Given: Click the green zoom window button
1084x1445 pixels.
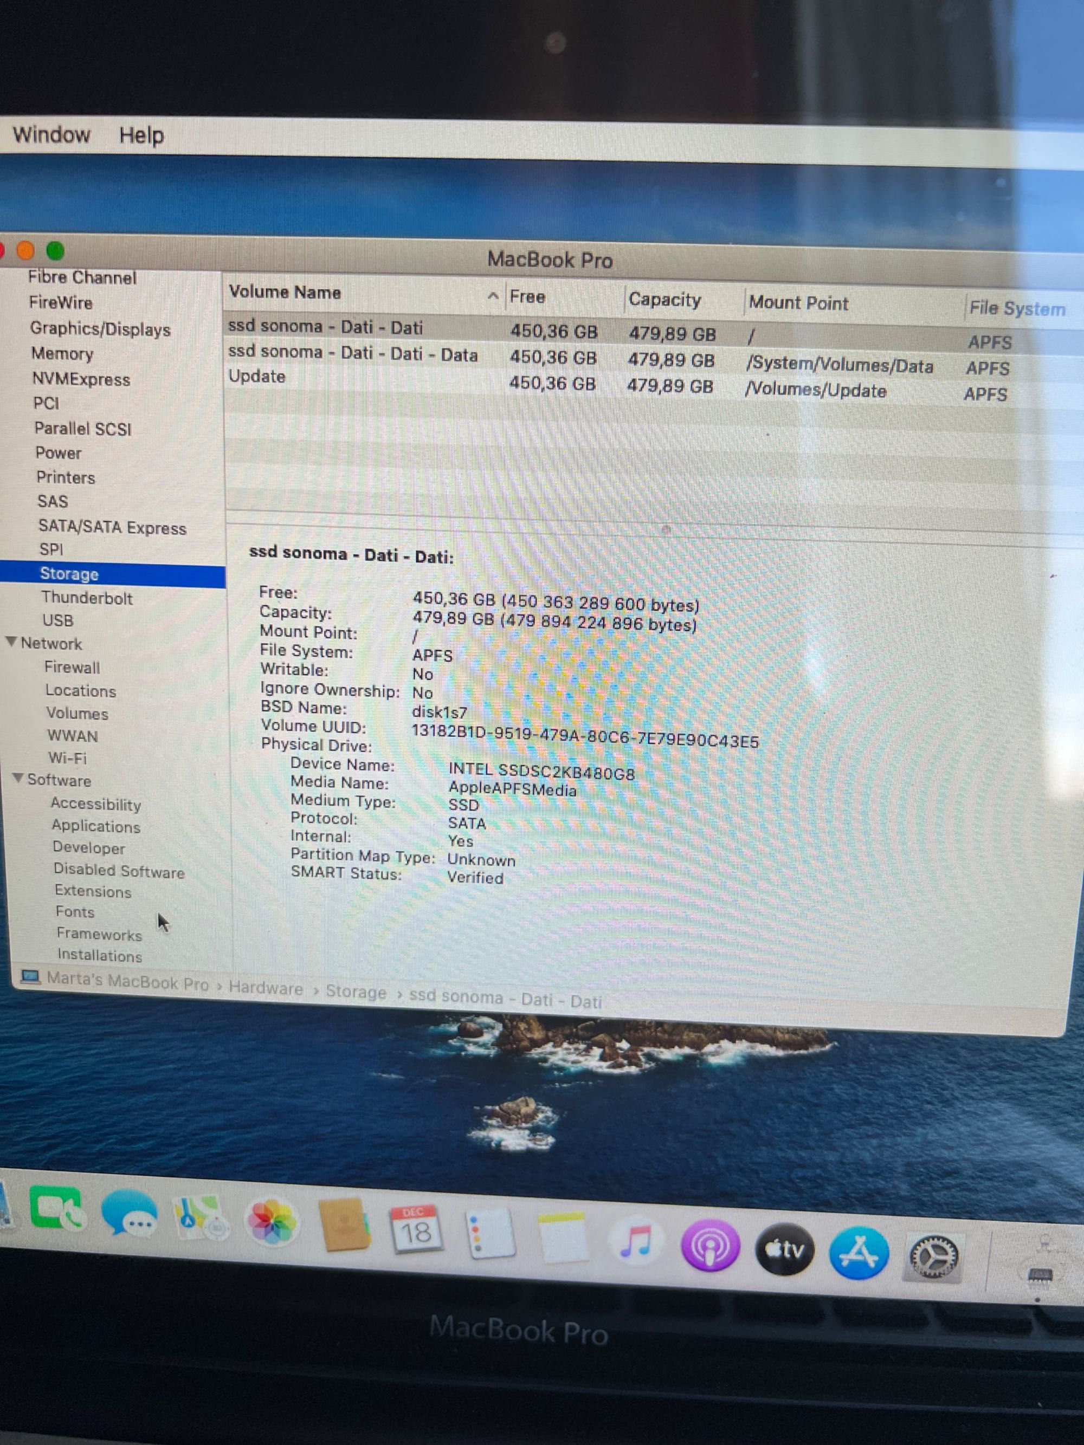Looking at the screenshot, I should click(x=55, y=251).
